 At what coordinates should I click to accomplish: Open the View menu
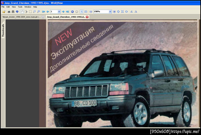(14, 7)
